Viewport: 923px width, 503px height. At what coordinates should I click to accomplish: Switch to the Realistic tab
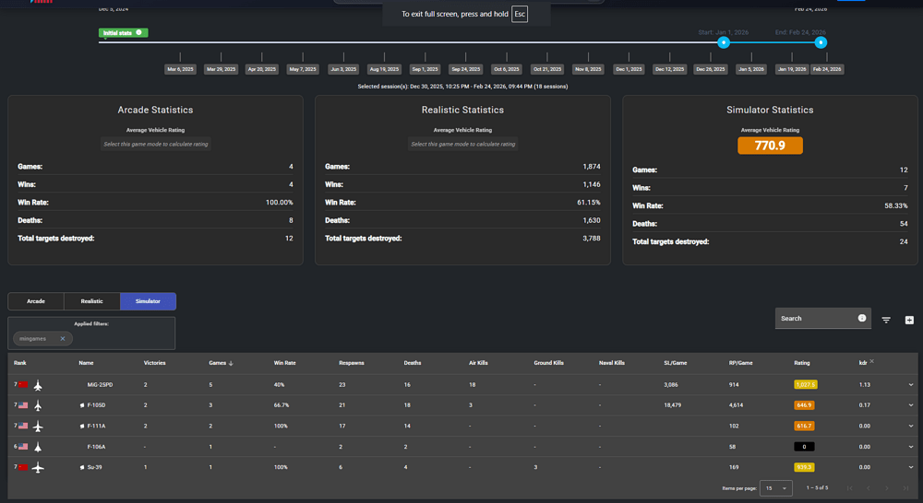pos(92,301)
